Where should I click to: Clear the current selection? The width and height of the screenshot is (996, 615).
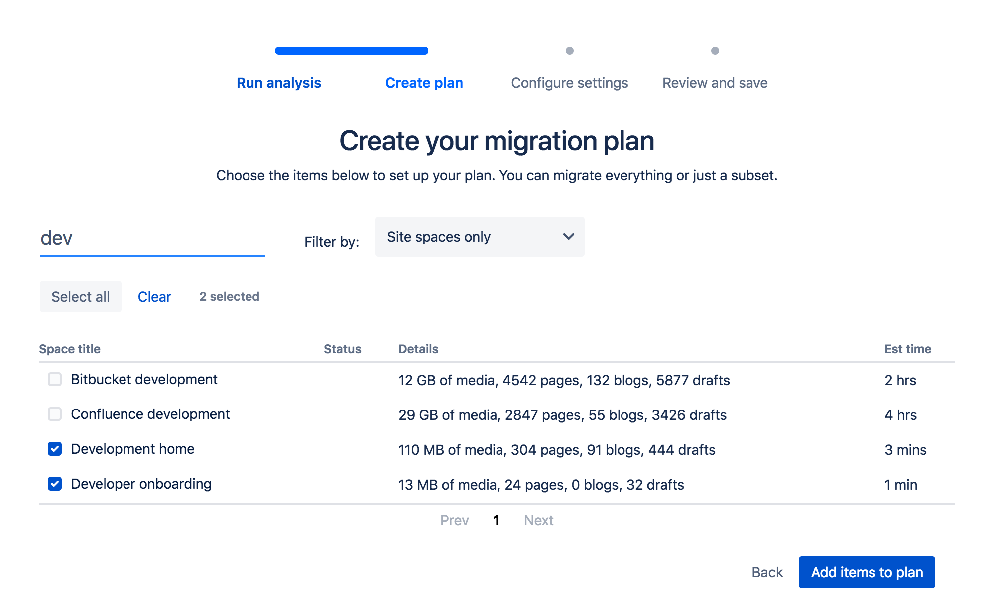(x=154, y=297)
